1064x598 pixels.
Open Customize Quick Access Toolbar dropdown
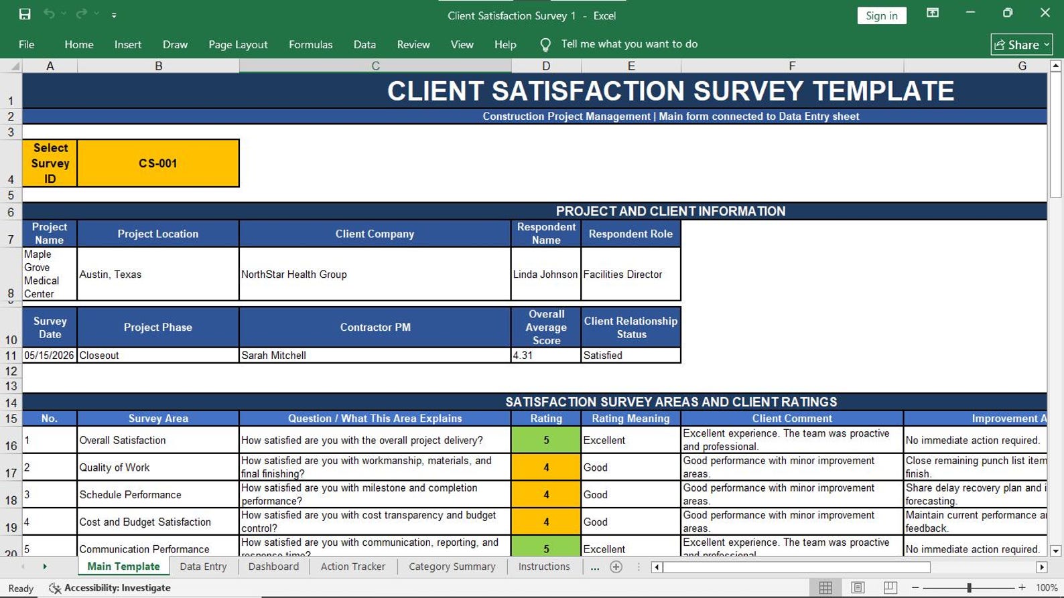114,15
